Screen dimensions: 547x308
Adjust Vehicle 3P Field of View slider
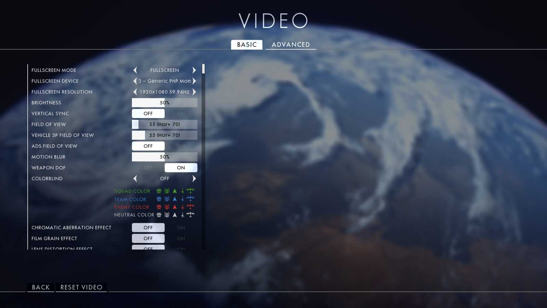(164, 135)
